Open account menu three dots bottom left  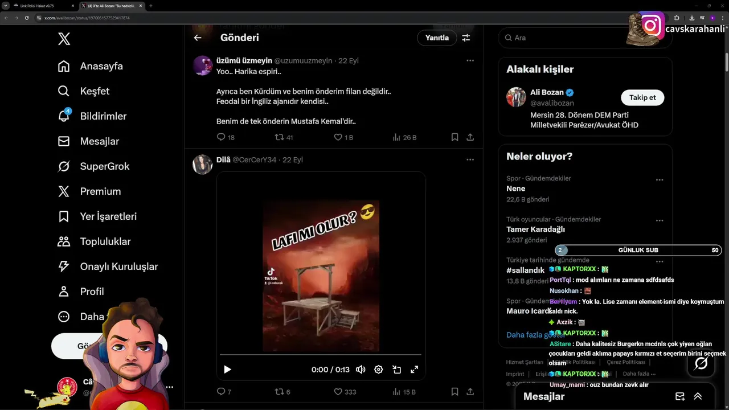[x=169, y=387]
